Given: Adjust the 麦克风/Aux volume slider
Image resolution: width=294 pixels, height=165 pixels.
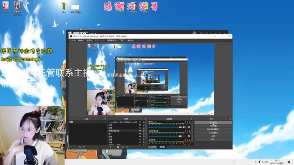Looking at the screenshot, I should click(x=165, y=127).
